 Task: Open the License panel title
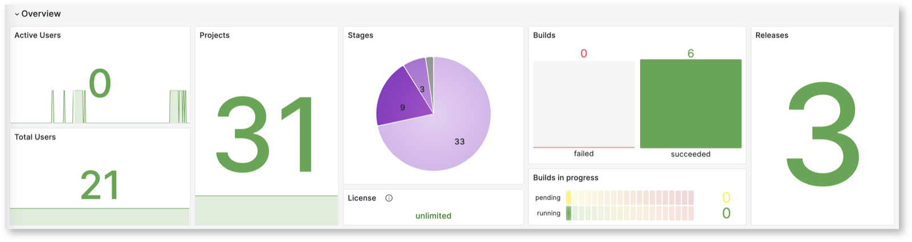pyautogui.click(x=362, y=198)
